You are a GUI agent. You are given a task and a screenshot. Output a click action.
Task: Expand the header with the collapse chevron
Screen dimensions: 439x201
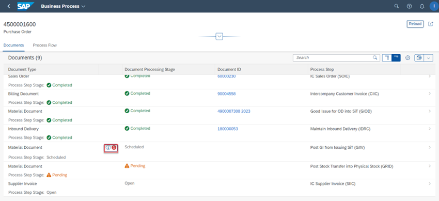point(219,36)
